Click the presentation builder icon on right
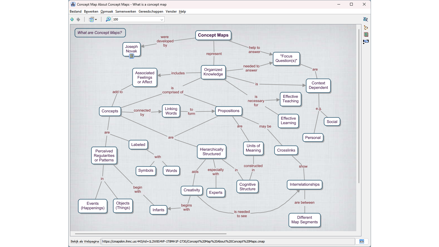Viewport: 439px width, 247px height. (x=366, y=41)
